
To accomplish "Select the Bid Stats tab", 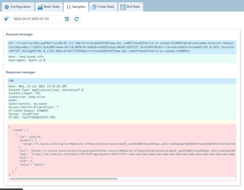I will [x=133, y=7].
